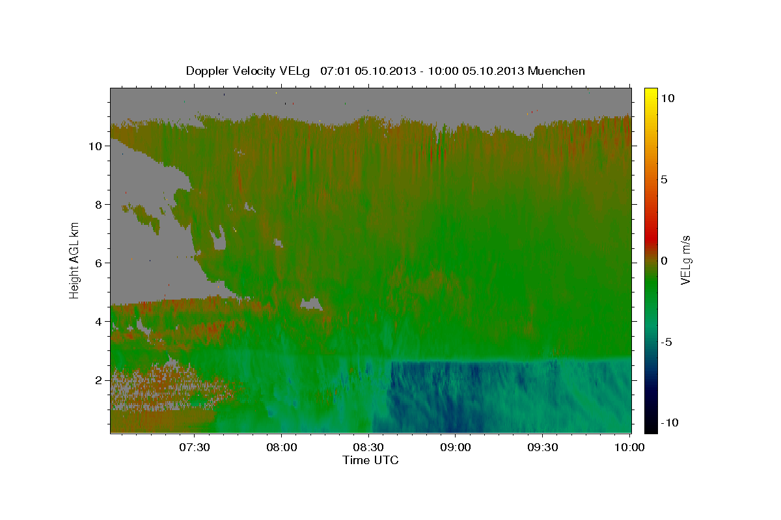Click the height tick label 4

(x=99, y=322)
